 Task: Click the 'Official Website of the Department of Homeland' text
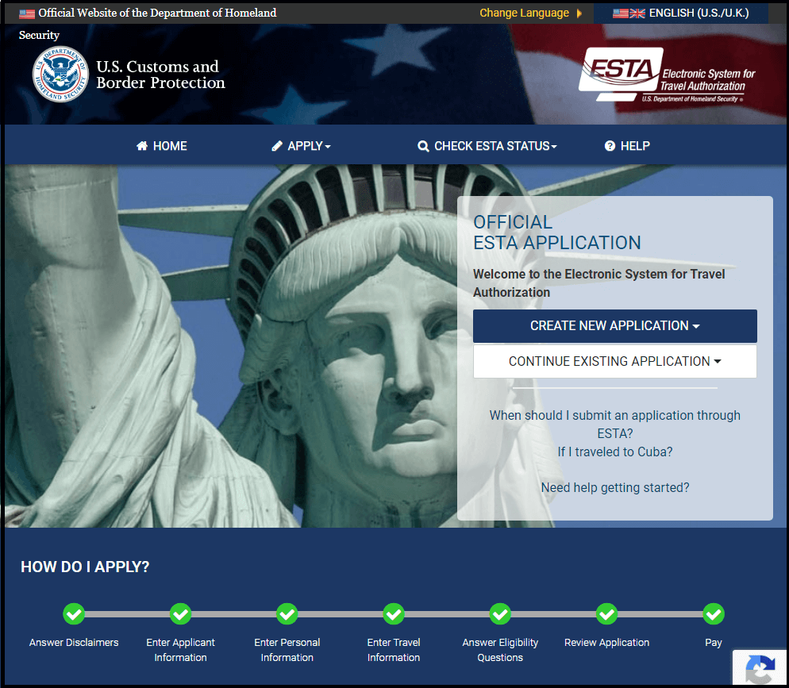click(157, 13)
